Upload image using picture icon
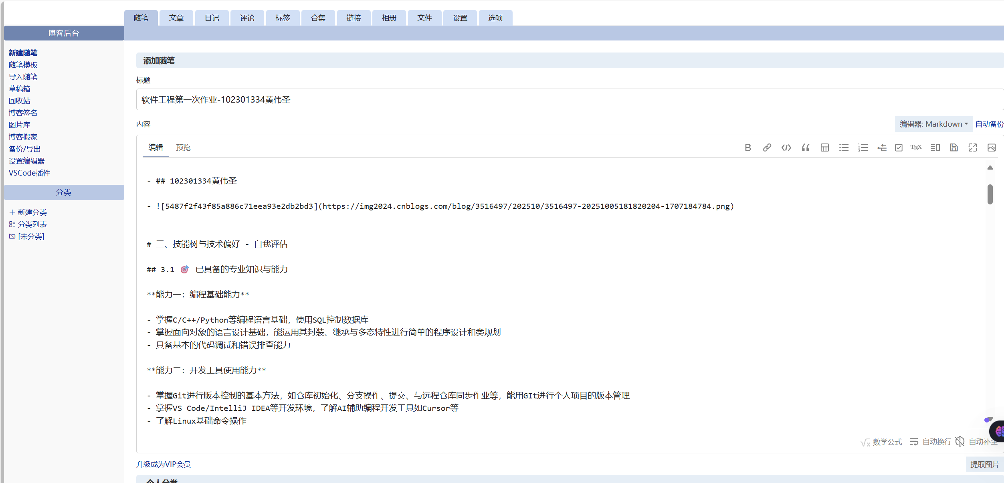Viewport: 1004px width, 483px height. (992, 148)
